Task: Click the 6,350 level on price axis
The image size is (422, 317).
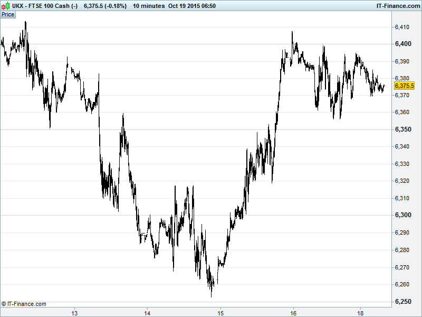Action: 403,129
